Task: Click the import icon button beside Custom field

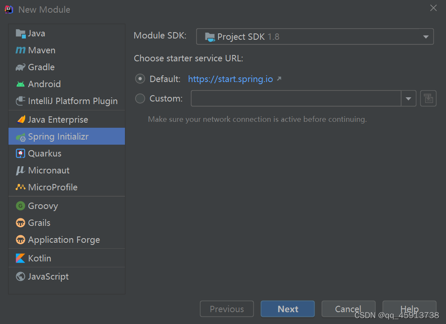Action: point(428,99)
